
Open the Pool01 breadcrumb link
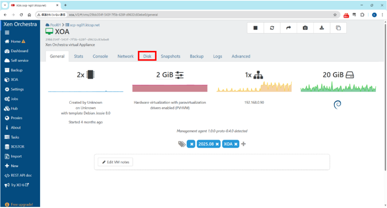(x=56, y=24)
